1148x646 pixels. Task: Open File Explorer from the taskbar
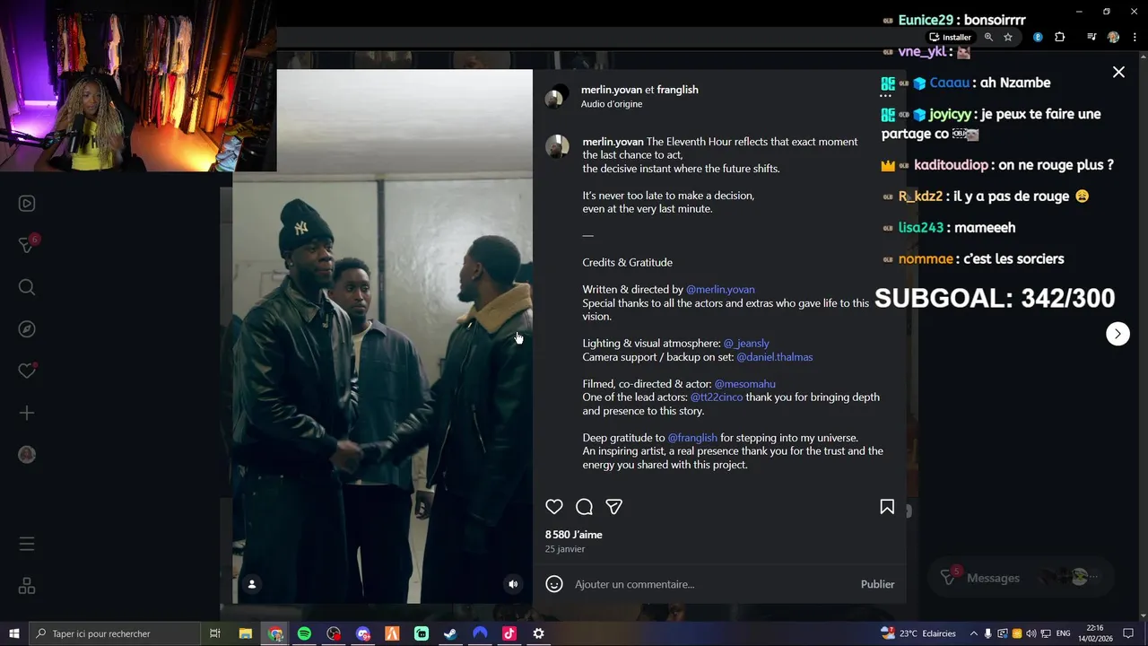coord(246,633)
